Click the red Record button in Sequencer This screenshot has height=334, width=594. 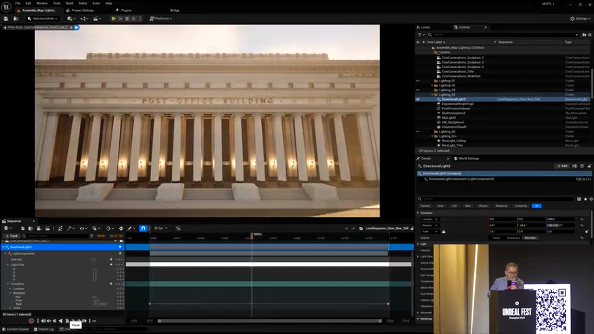coord(31,321)
